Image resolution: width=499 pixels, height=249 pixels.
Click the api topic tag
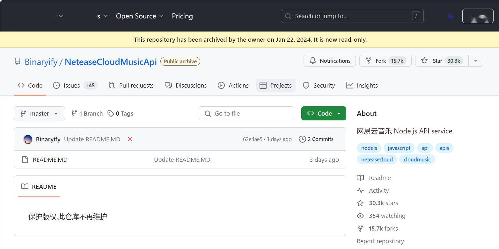(x=425, y=148)
